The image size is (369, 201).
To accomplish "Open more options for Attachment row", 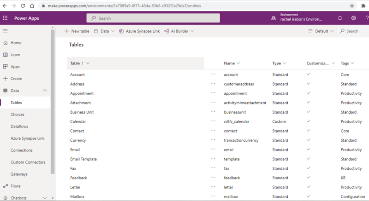I will [x=213, y=103].
